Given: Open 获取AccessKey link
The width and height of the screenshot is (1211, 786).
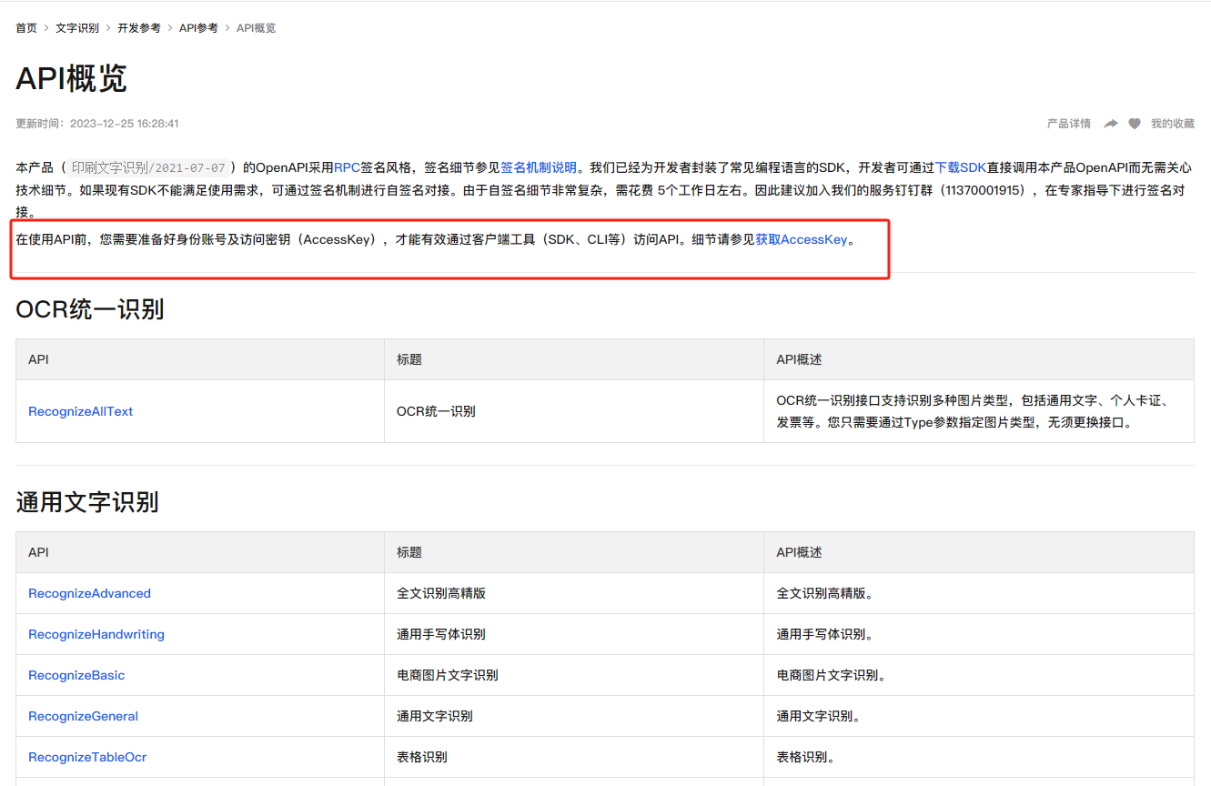Looking at the screenshot, I should point(802,240).
